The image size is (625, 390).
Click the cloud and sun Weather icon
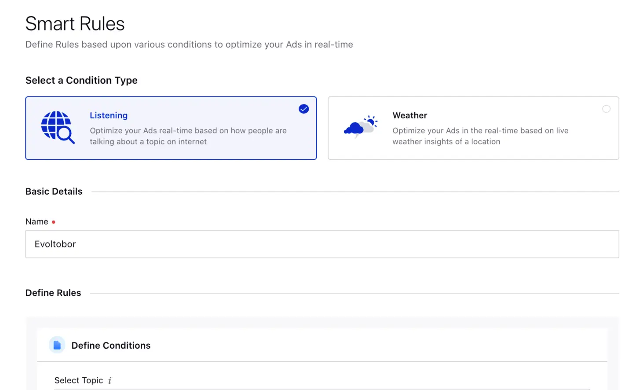pos(360,127)
